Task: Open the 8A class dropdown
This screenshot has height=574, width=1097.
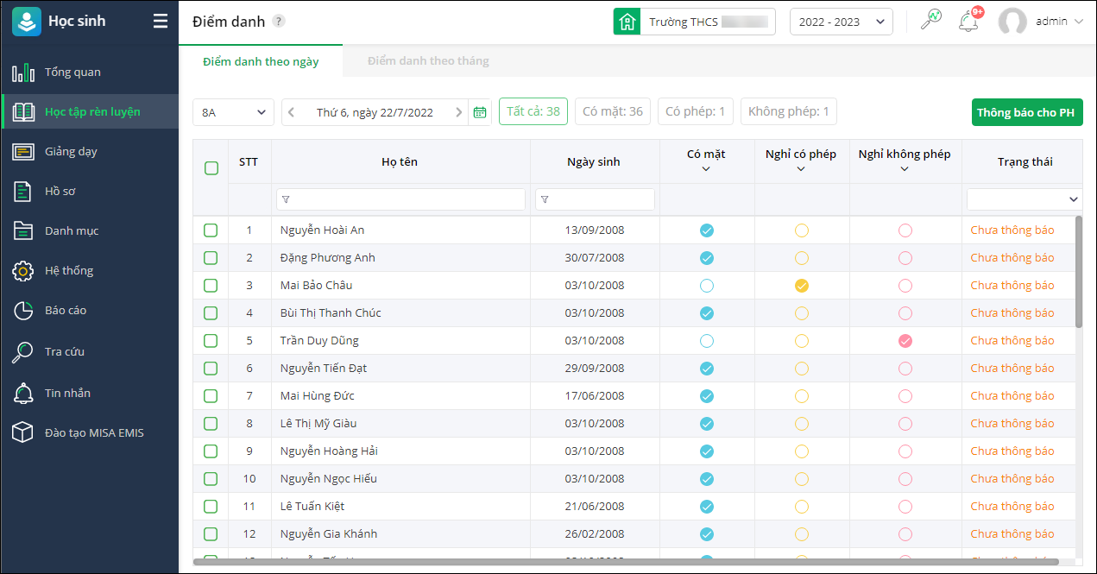Action: coord(233,112)
